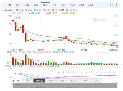Switch to the 30分 tab

(x=82, y=5)
